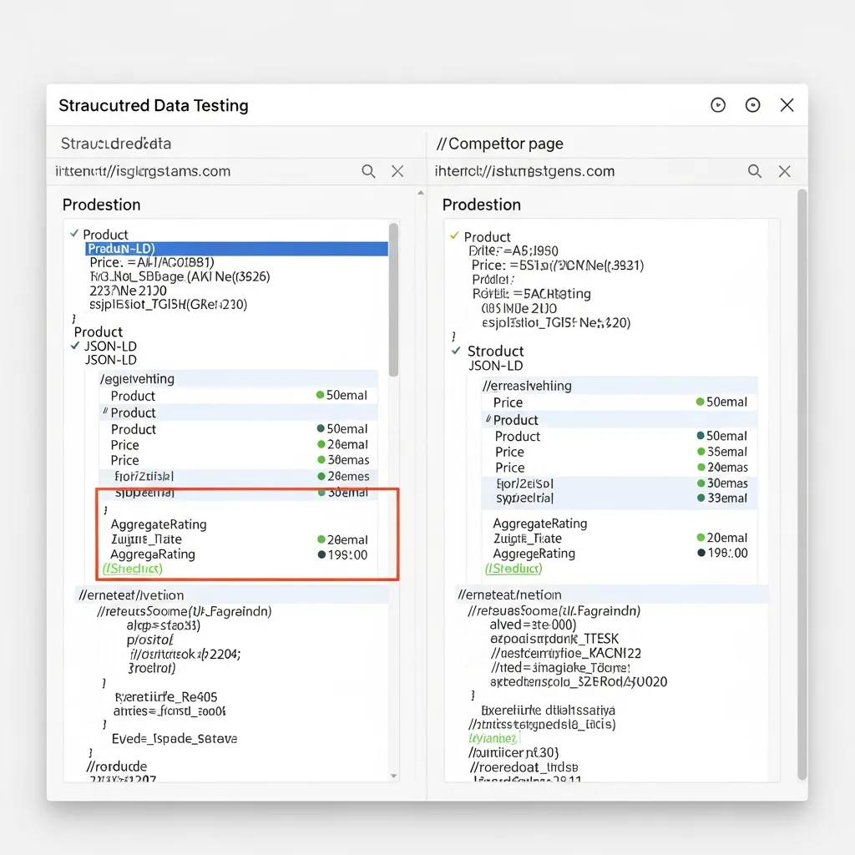This screenshot has height=855, width=855.
Task: Toggle the checkmark next to Product in the left tree
Action: point(75,235)
